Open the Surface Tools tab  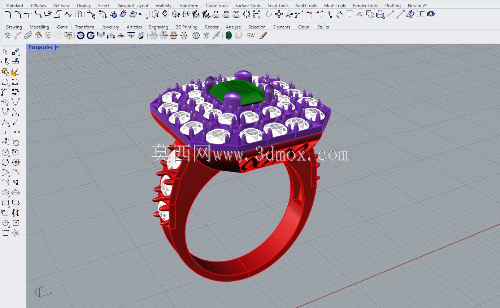point(248,6)
